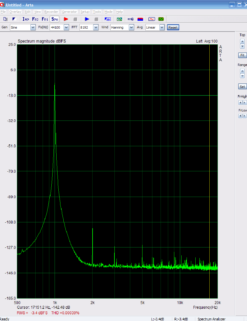Click the FrHigh left arrow
This screenshot has width=247, height=321.
[x=241, y=102]
